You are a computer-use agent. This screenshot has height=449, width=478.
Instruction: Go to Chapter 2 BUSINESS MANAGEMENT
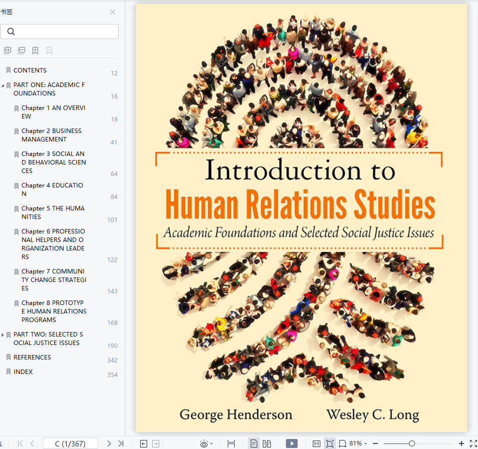pos(52,135)
